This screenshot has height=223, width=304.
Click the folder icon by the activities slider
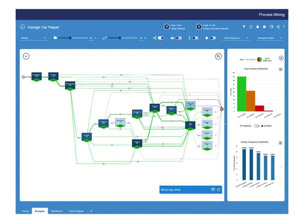point(55,38)
